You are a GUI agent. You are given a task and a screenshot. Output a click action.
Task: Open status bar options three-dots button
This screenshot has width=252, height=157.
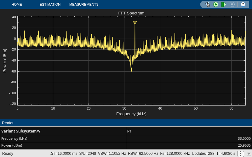(x=241, y=154)
